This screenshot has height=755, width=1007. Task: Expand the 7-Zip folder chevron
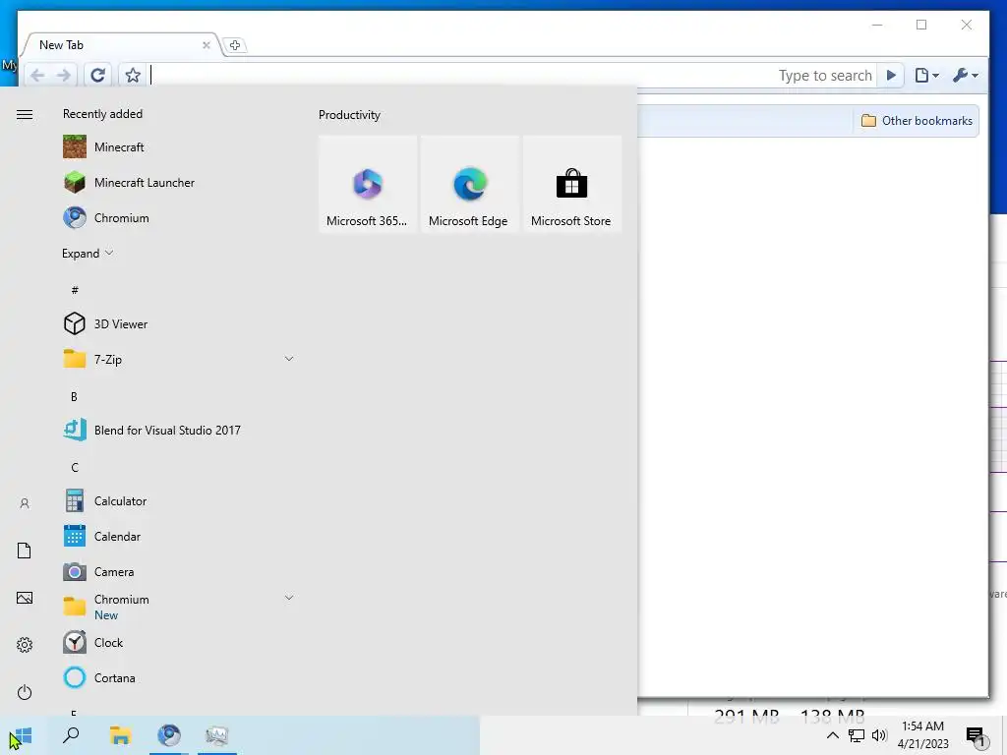(289, 359)
